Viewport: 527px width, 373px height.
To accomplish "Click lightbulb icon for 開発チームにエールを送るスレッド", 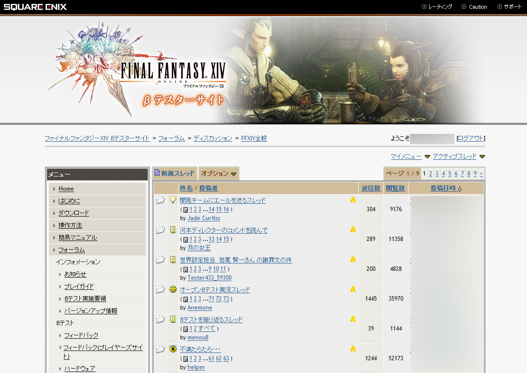I will [x=173, y=200].
